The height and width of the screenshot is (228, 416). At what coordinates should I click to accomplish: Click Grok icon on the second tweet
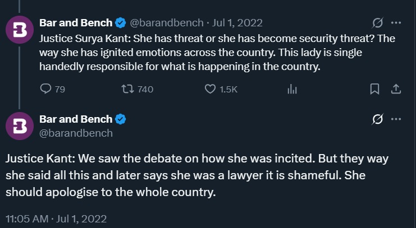tap(378, 119)
